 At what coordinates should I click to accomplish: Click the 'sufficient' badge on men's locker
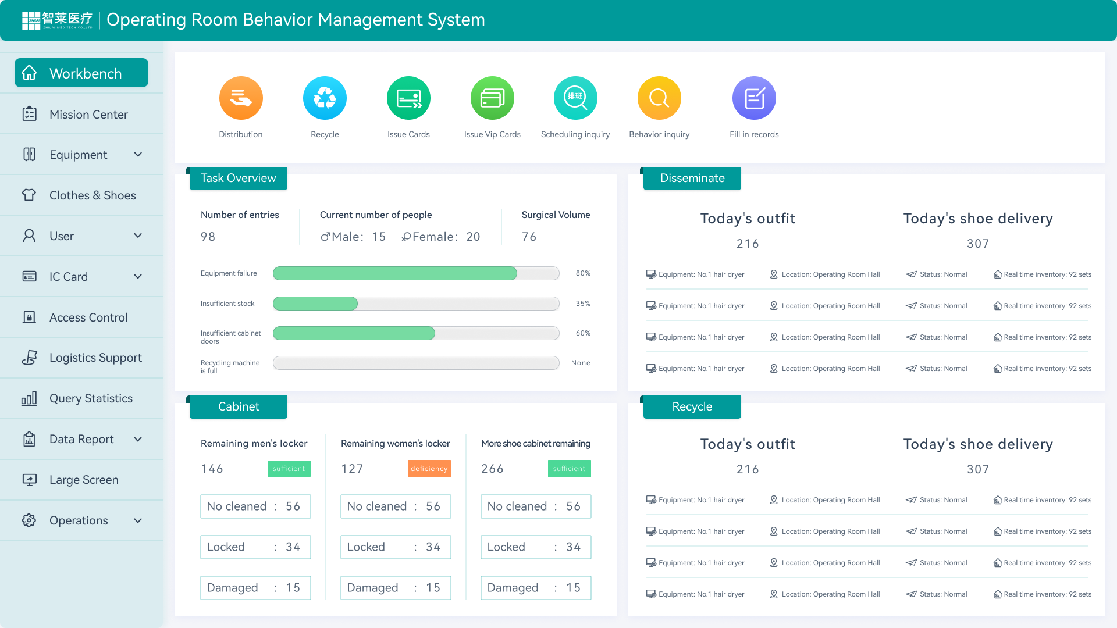[289, 469]
